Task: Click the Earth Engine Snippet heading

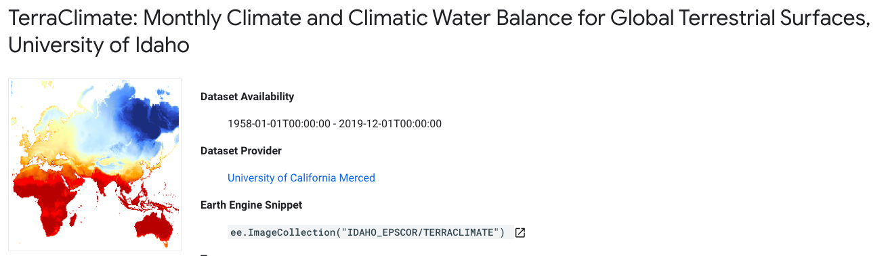Action: tap(251, 205)
